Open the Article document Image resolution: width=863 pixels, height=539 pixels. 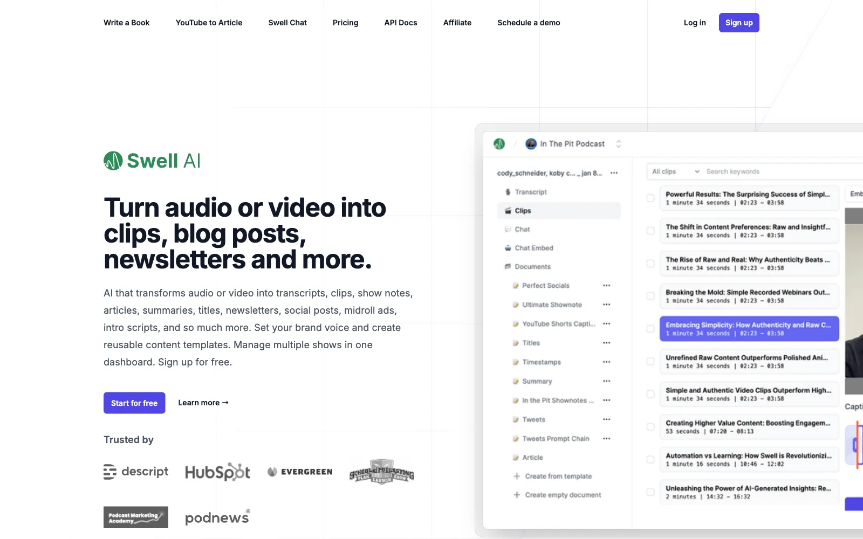(x=532, y=458)
